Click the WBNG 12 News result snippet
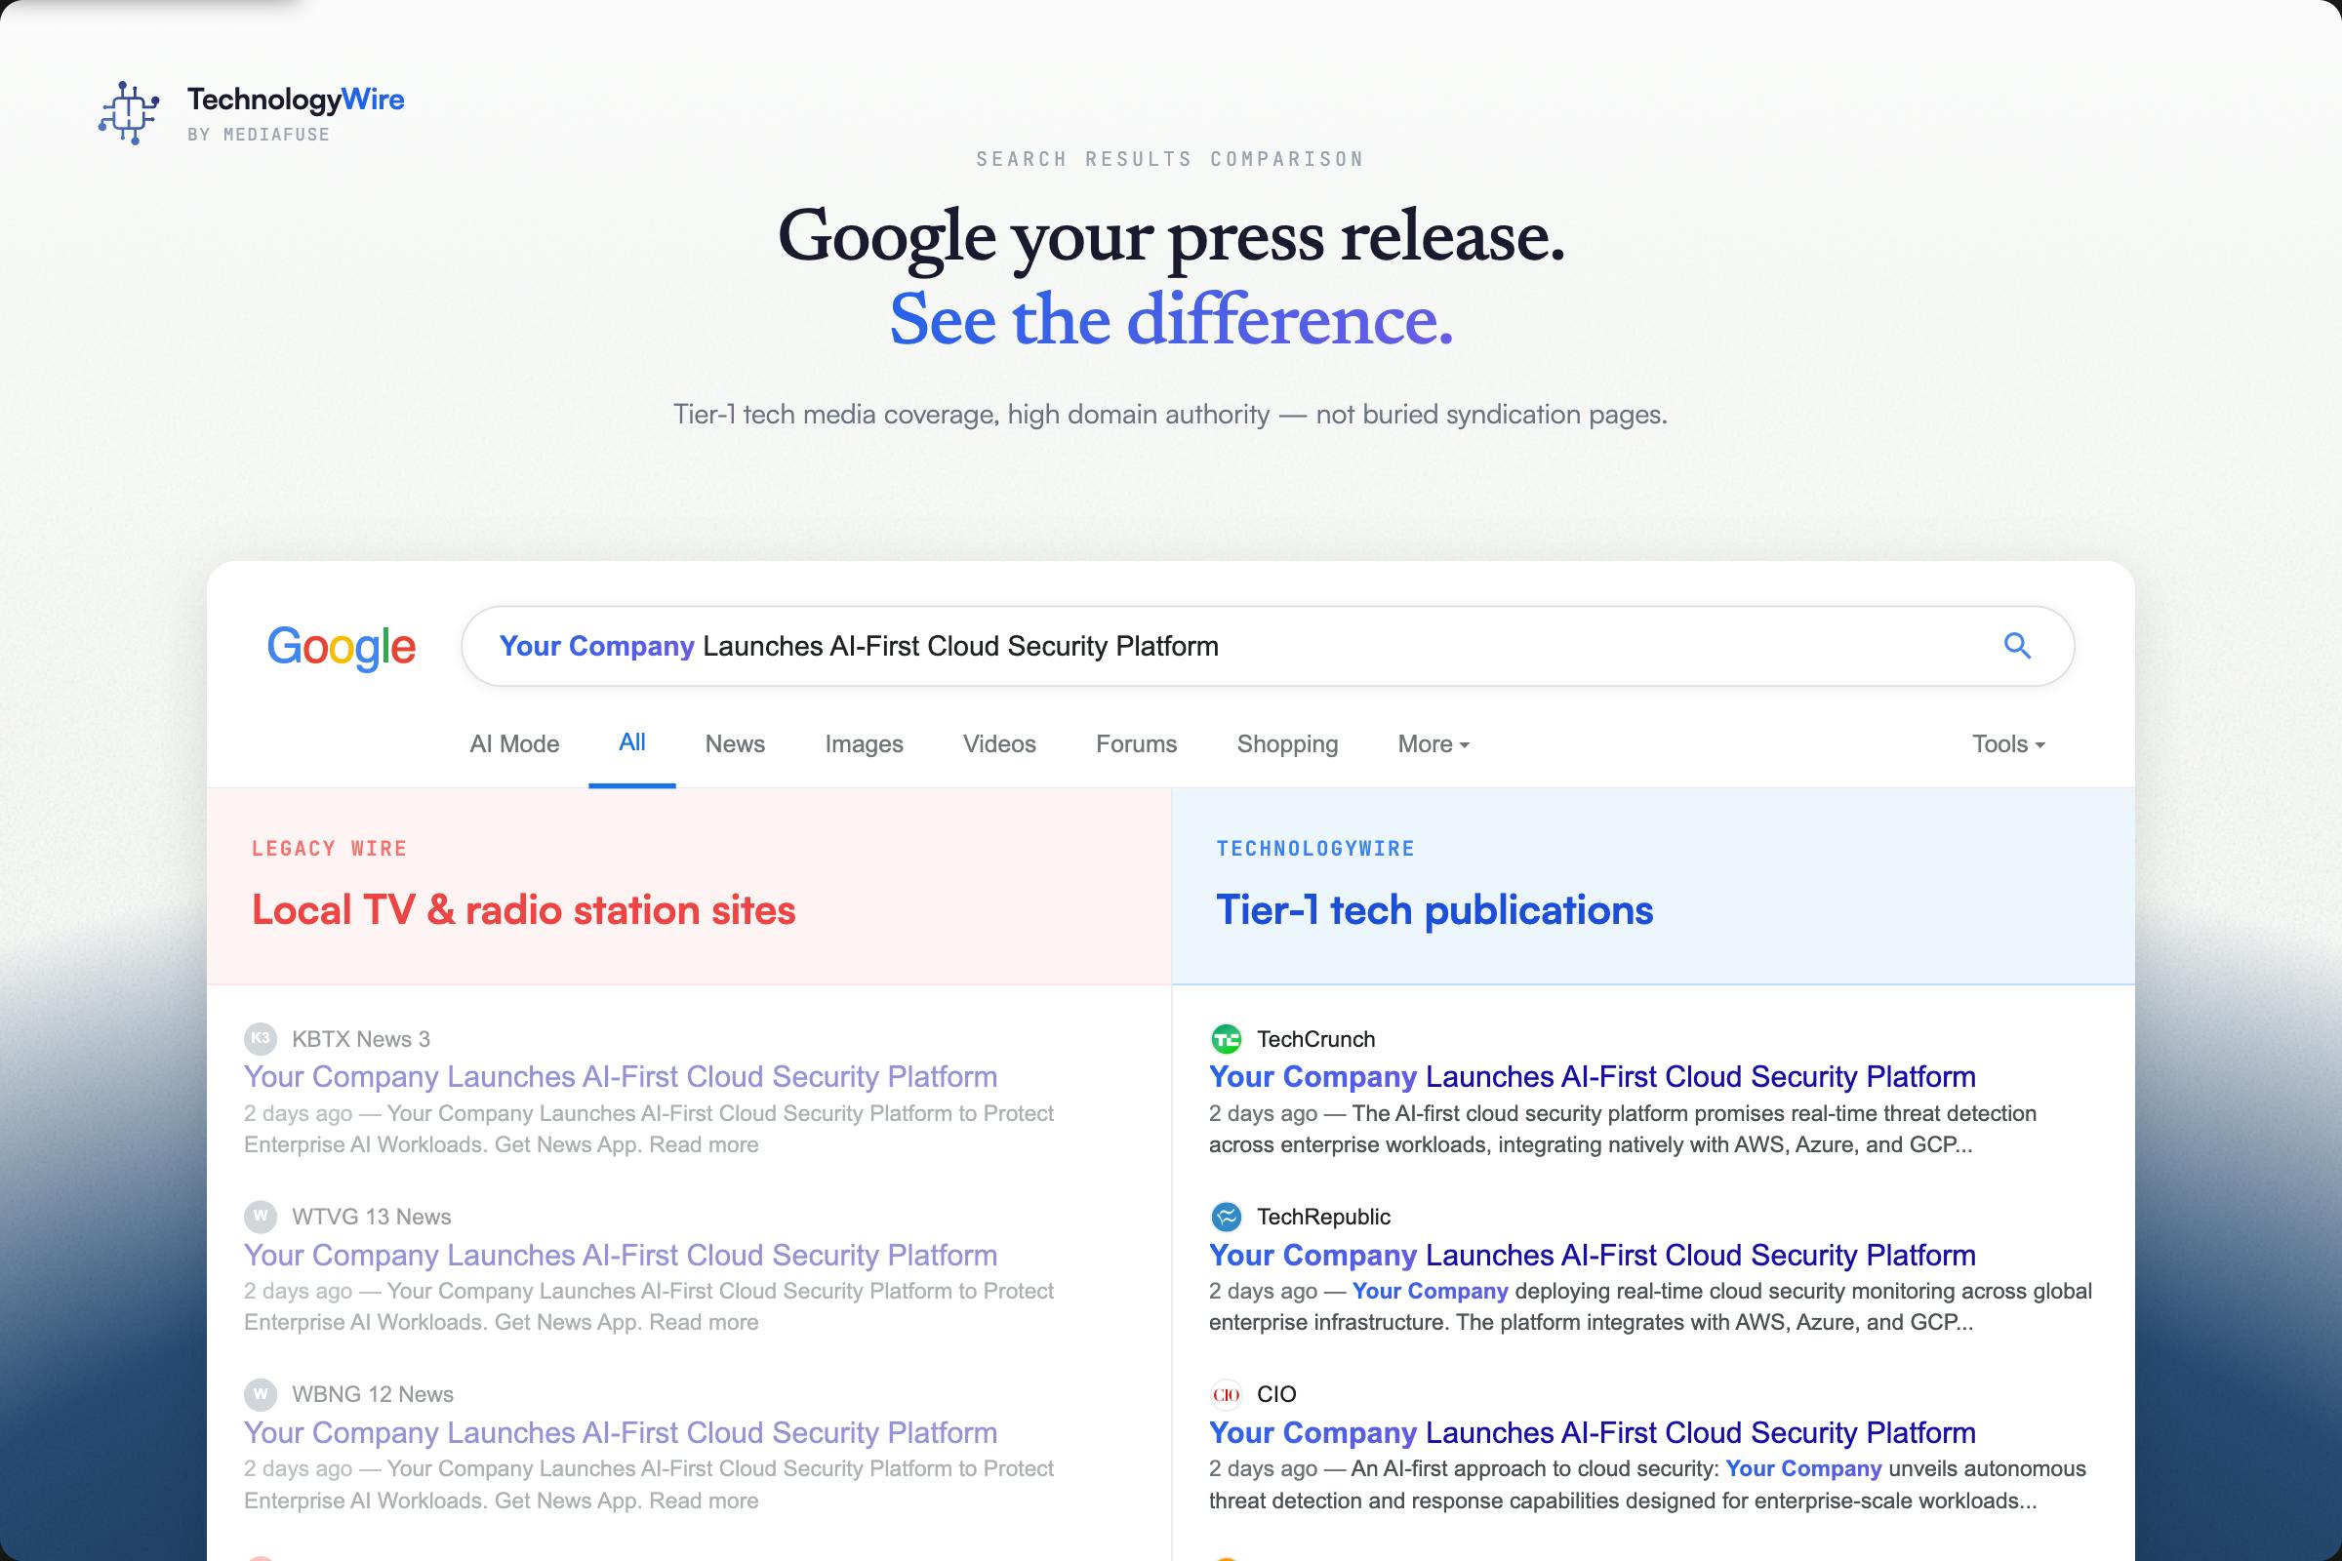2342x1561 pixels. pyautogui.click(x=649, y=1484)
